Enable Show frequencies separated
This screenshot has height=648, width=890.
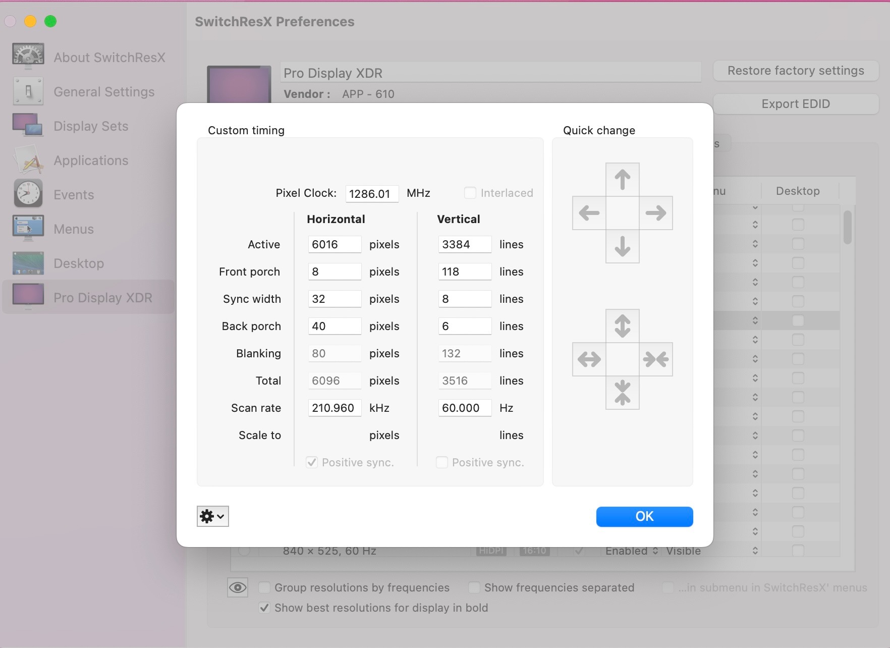click(474, 587)
